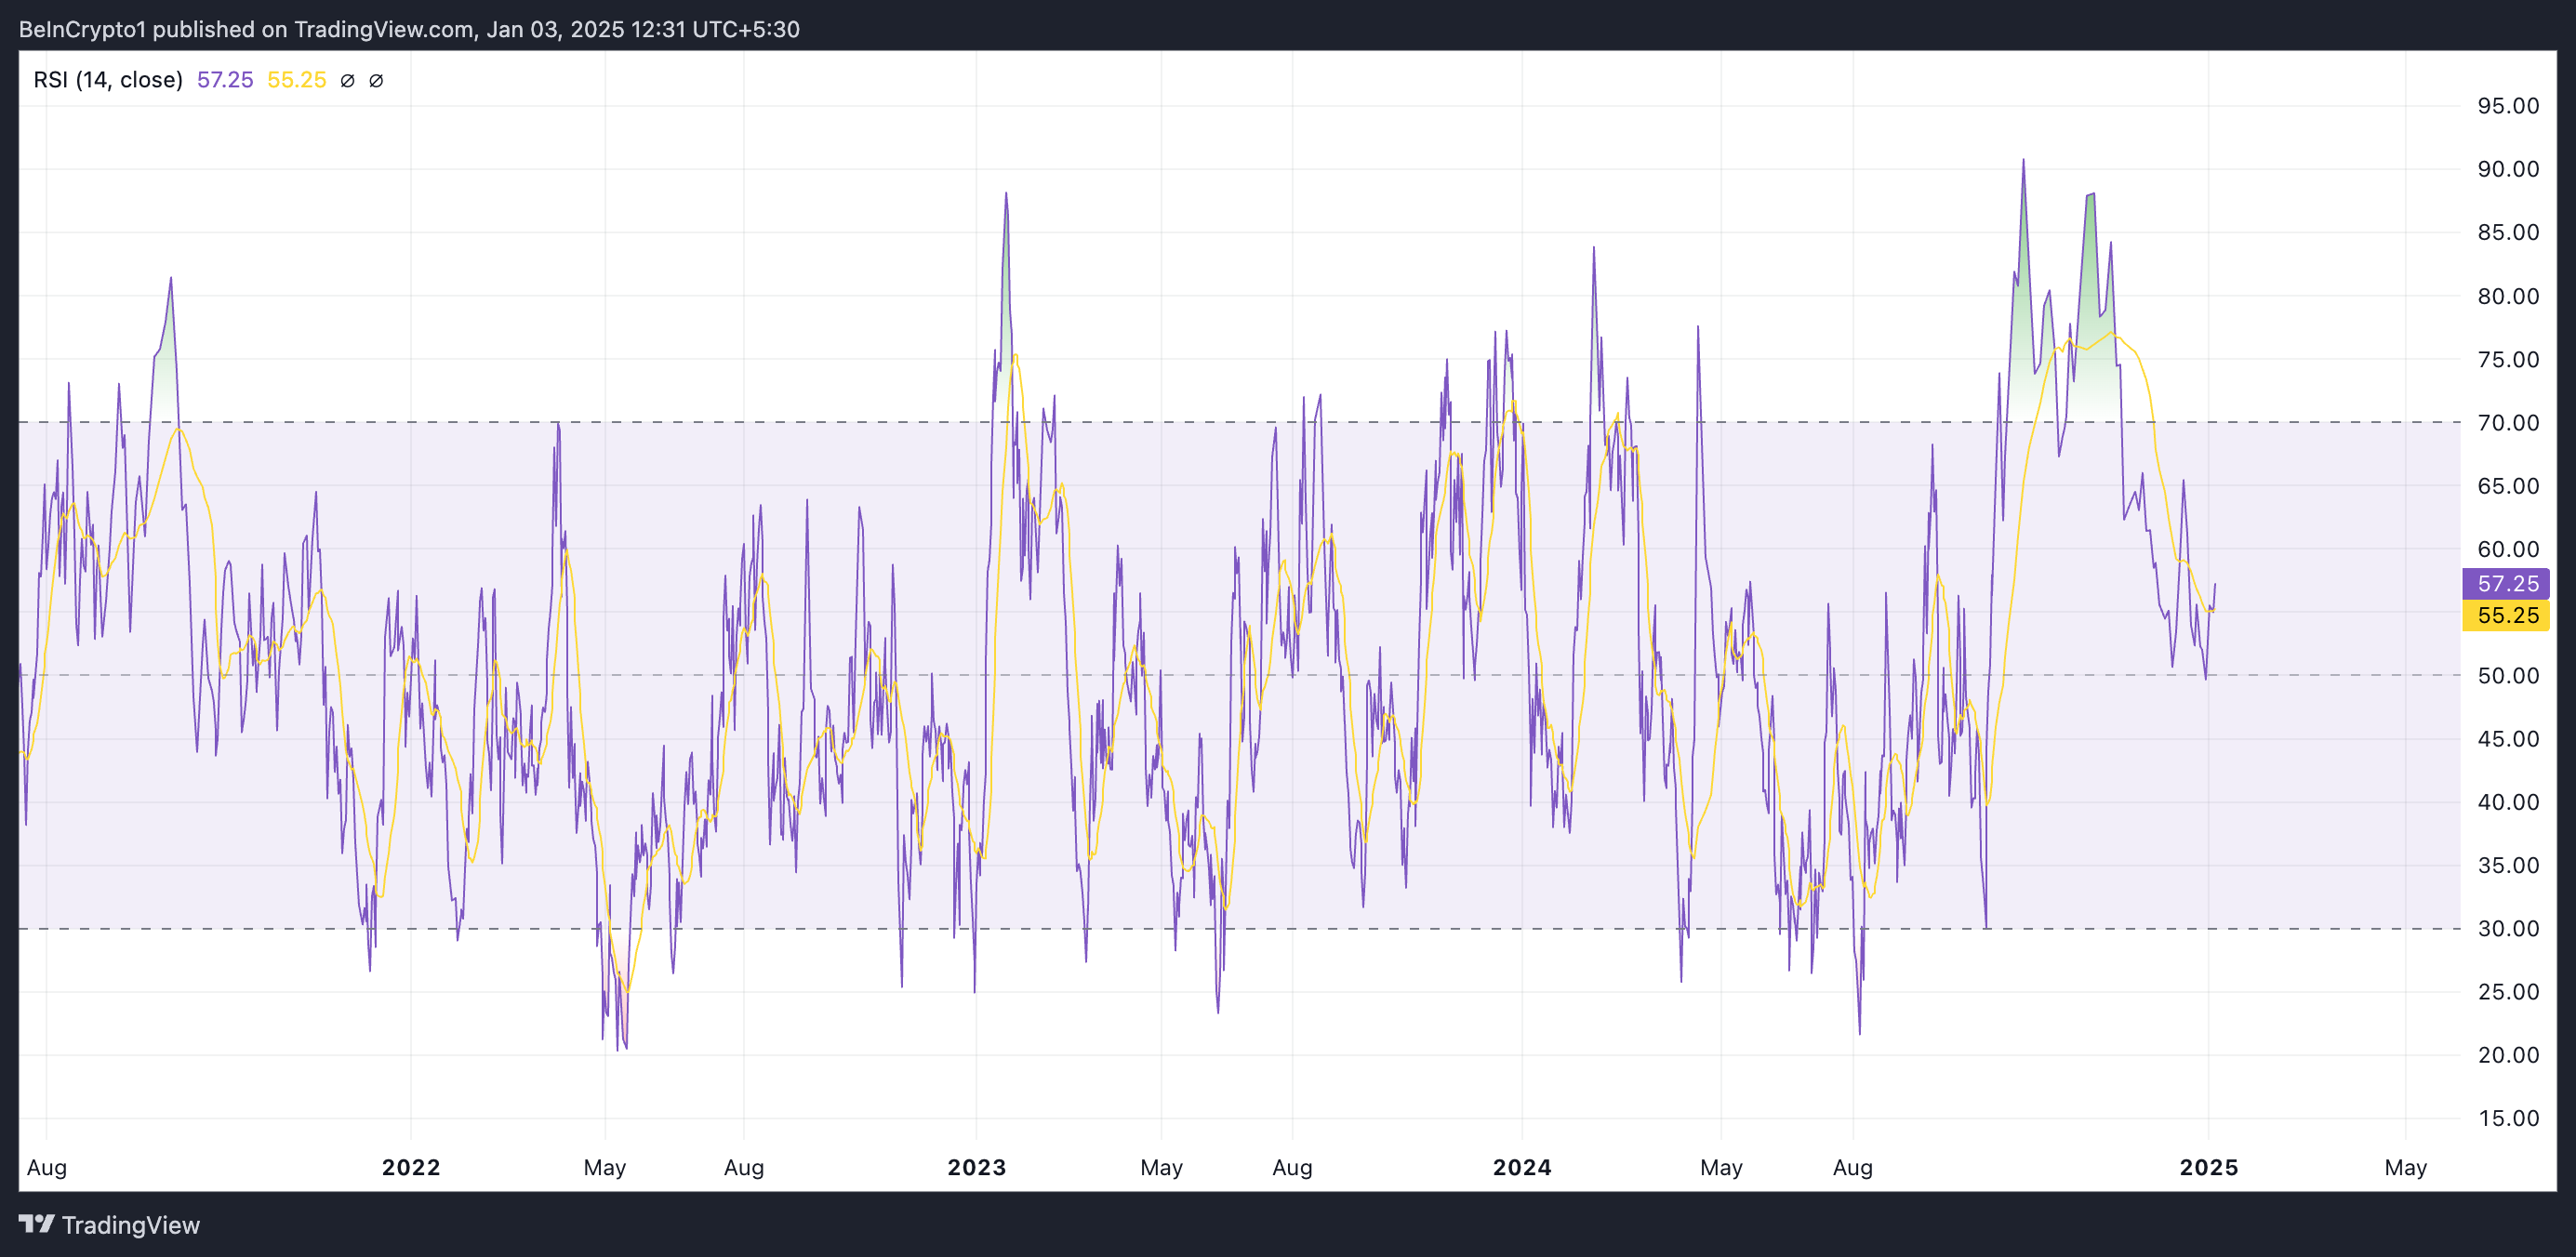
Task: Select the 2023 time axis label
Action: pyautogui.click(x=976, y=1167)
